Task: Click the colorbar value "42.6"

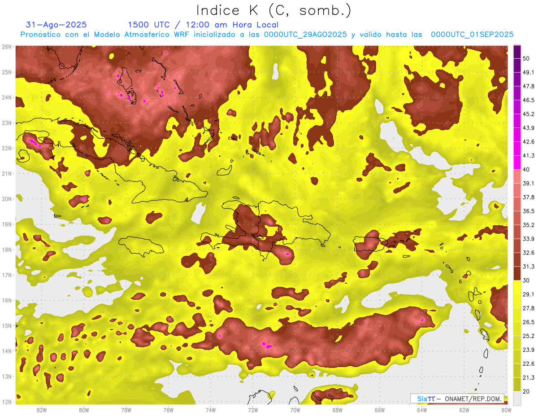Action: (x=529, y=142)
